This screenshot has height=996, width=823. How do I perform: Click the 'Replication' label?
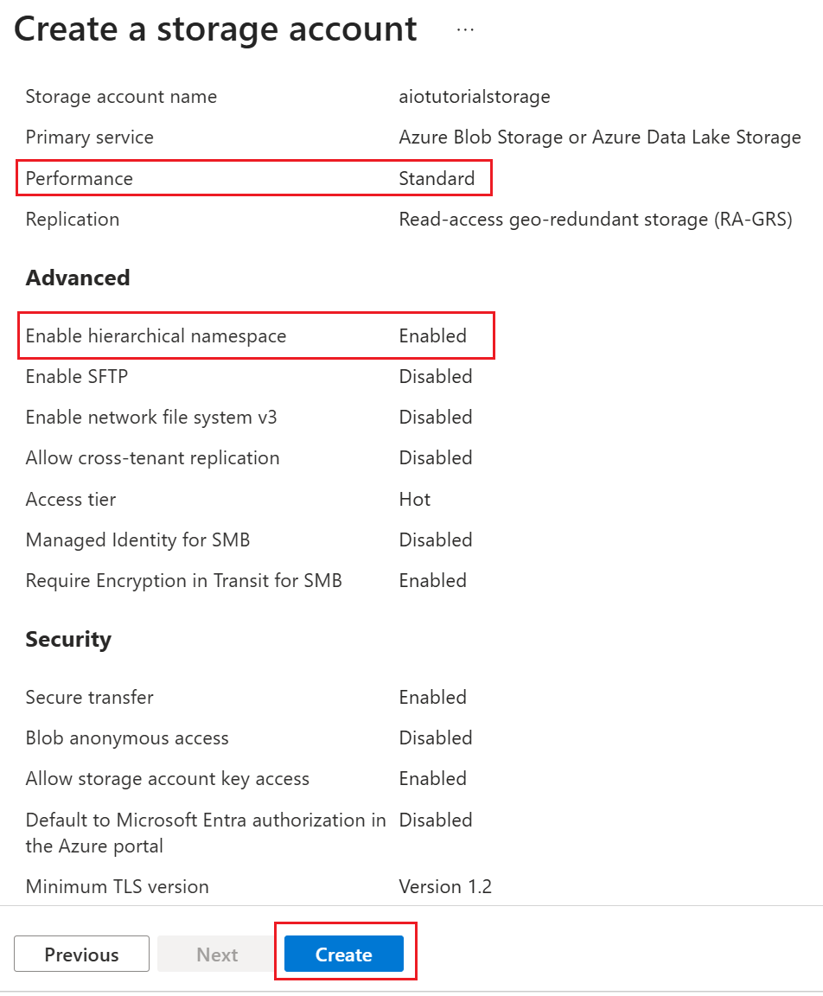point(73,219)
